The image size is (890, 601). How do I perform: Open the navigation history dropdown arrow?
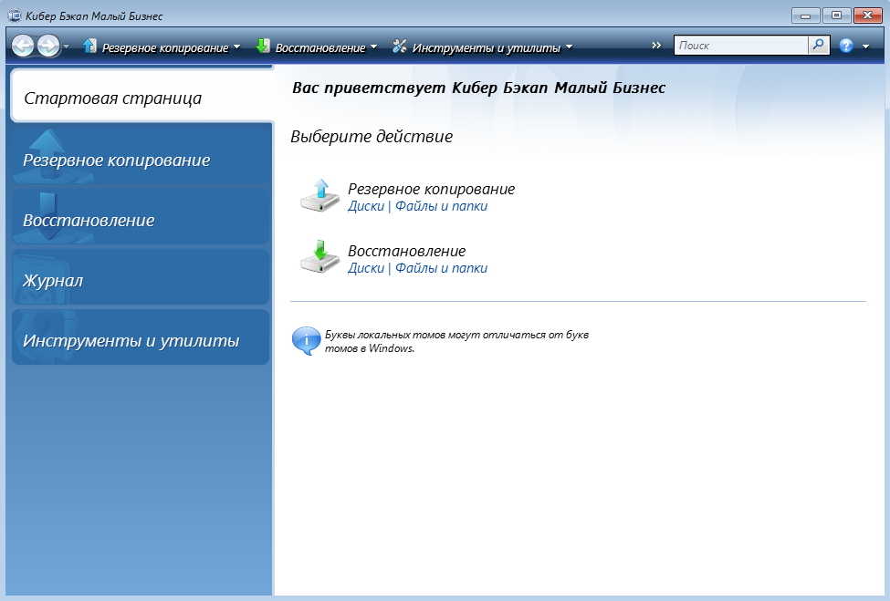click(x=67, y=47)
